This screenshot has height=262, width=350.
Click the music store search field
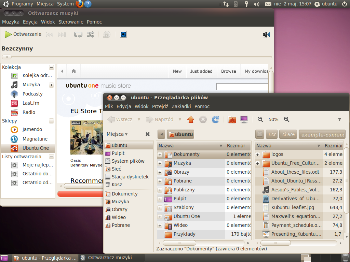pos(242,87)
